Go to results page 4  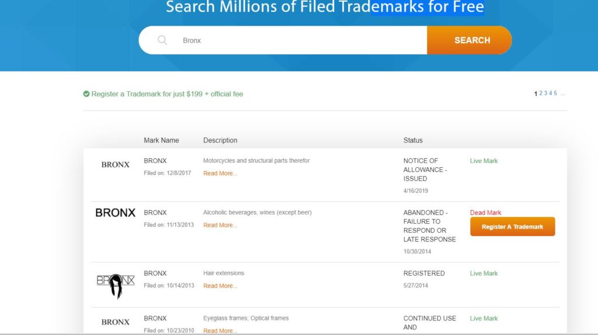(x=550, y=93)
